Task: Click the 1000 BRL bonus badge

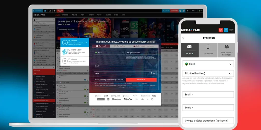Action: tap(60, 11)
